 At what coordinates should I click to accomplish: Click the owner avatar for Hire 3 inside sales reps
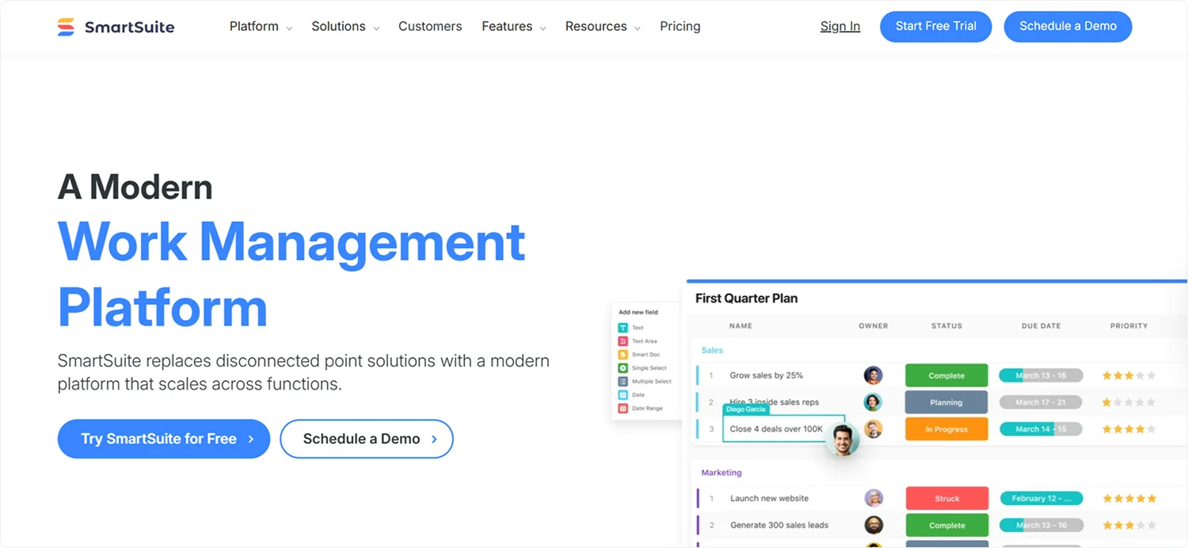pyautogui.click(x=873, y=402)
